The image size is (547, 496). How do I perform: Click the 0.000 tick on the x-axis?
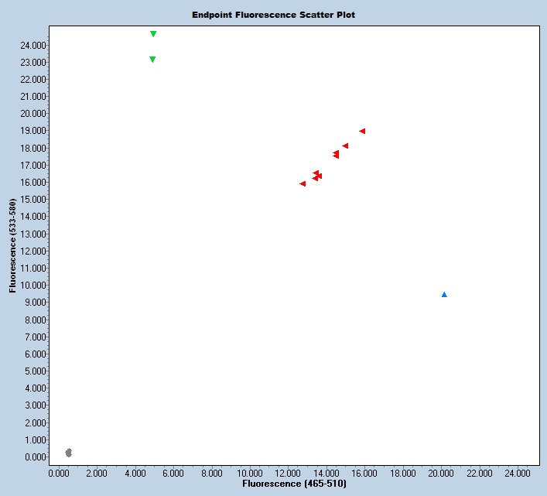pos(59,473)
